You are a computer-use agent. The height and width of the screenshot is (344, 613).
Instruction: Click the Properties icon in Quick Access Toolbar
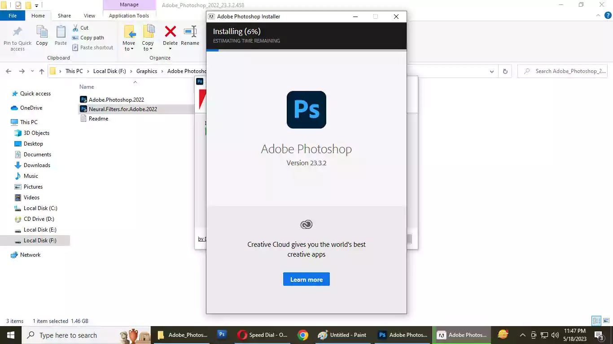tap(18, 5)
